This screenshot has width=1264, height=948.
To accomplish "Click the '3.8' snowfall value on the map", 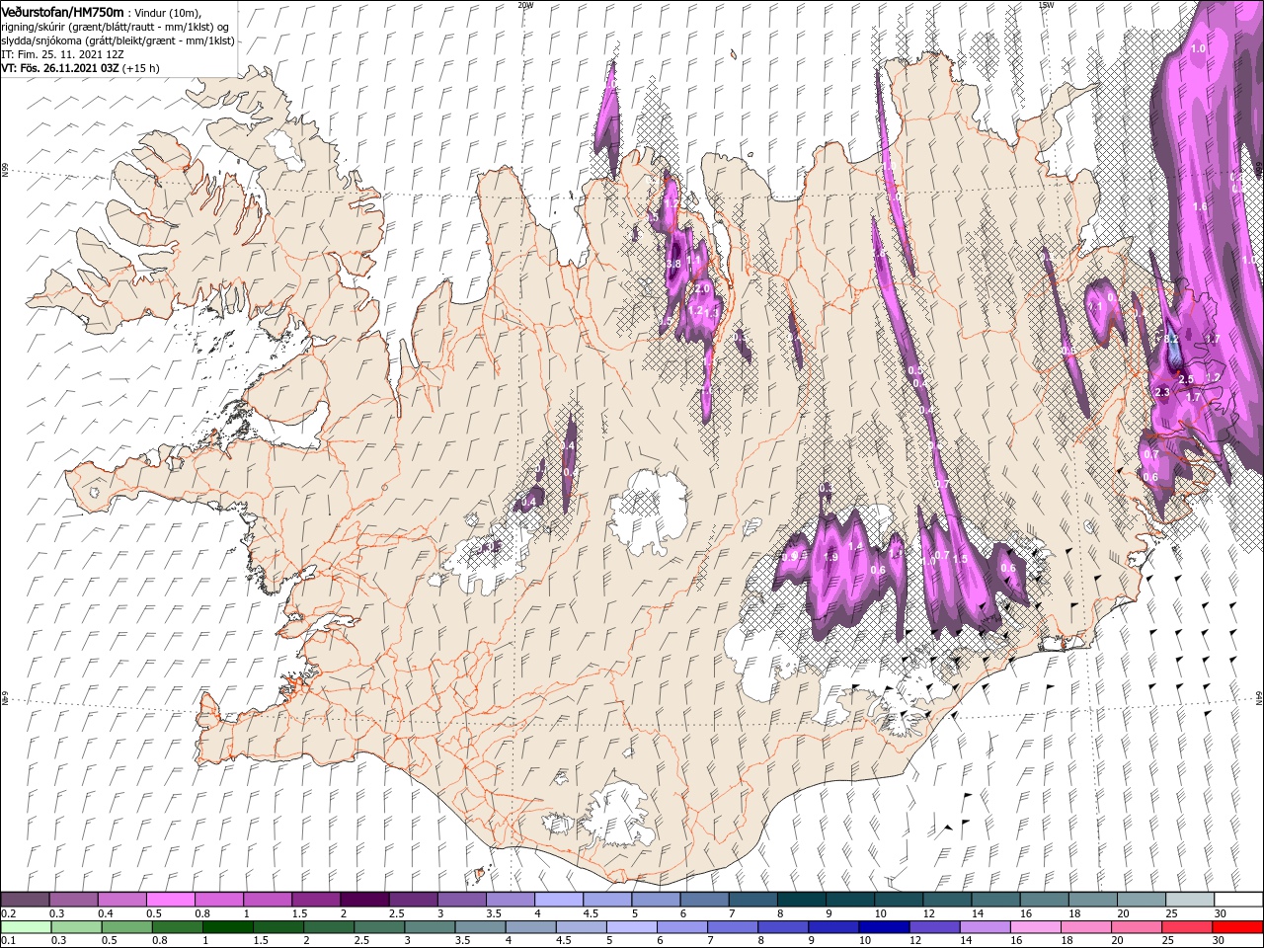I will [x=672, y=265].
